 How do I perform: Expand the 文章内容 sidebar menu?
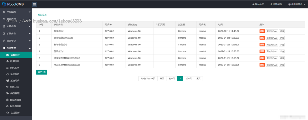pos(16,26)
